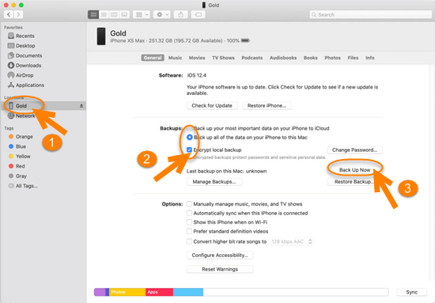
Task: Click Restore iPhone button
Action: pyautogui.click(x=267, y=105)
